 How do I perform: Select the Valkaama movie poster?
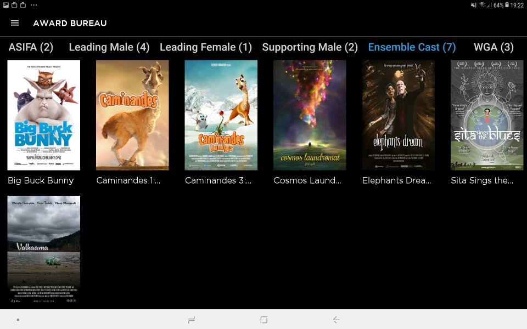[x=44, y=249]
